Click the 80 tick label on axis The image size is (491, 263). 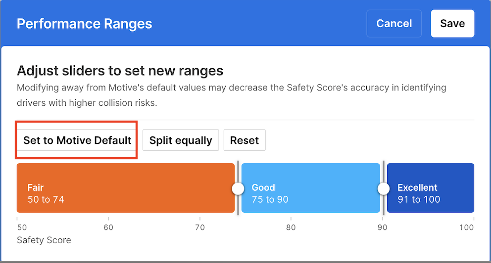coord(291,227)
